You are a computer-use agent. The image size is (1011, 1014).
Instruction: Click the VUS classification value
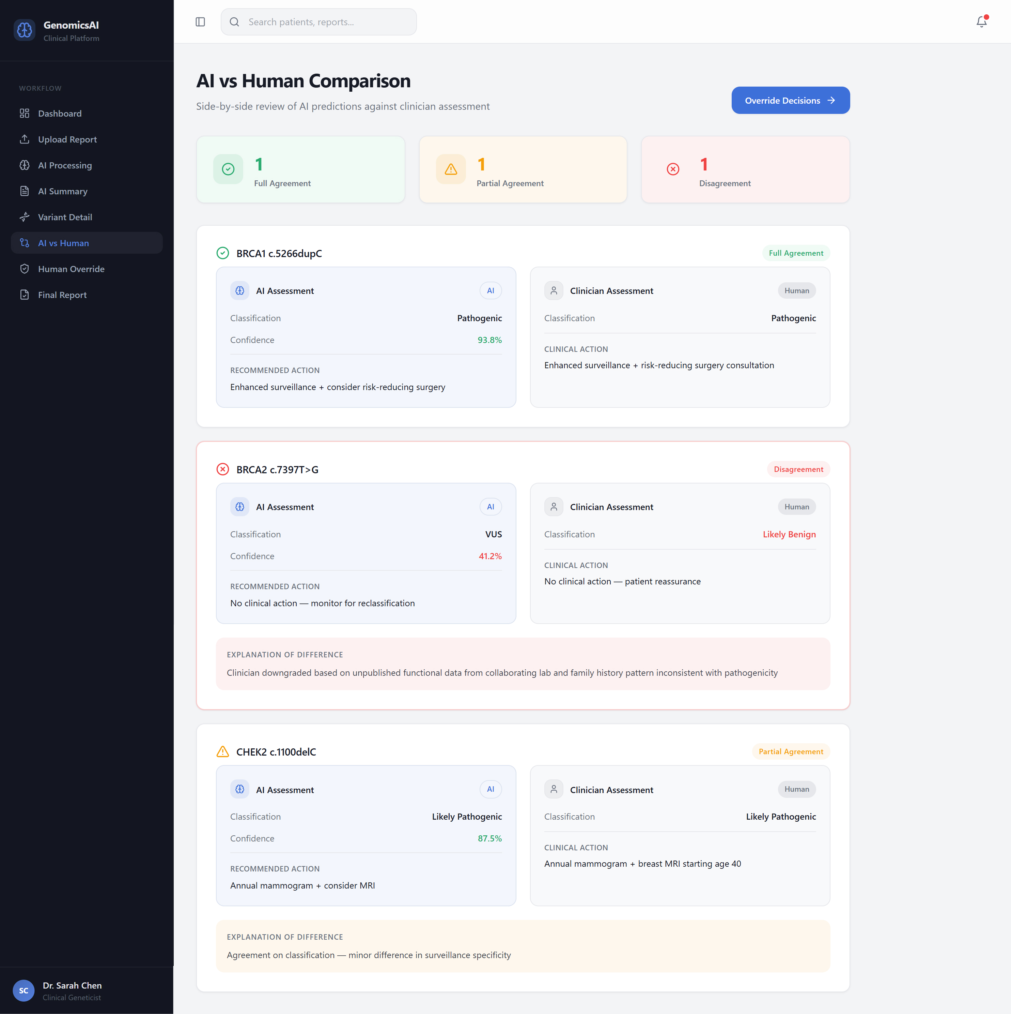pyautogui.click(x=494, y=534)
